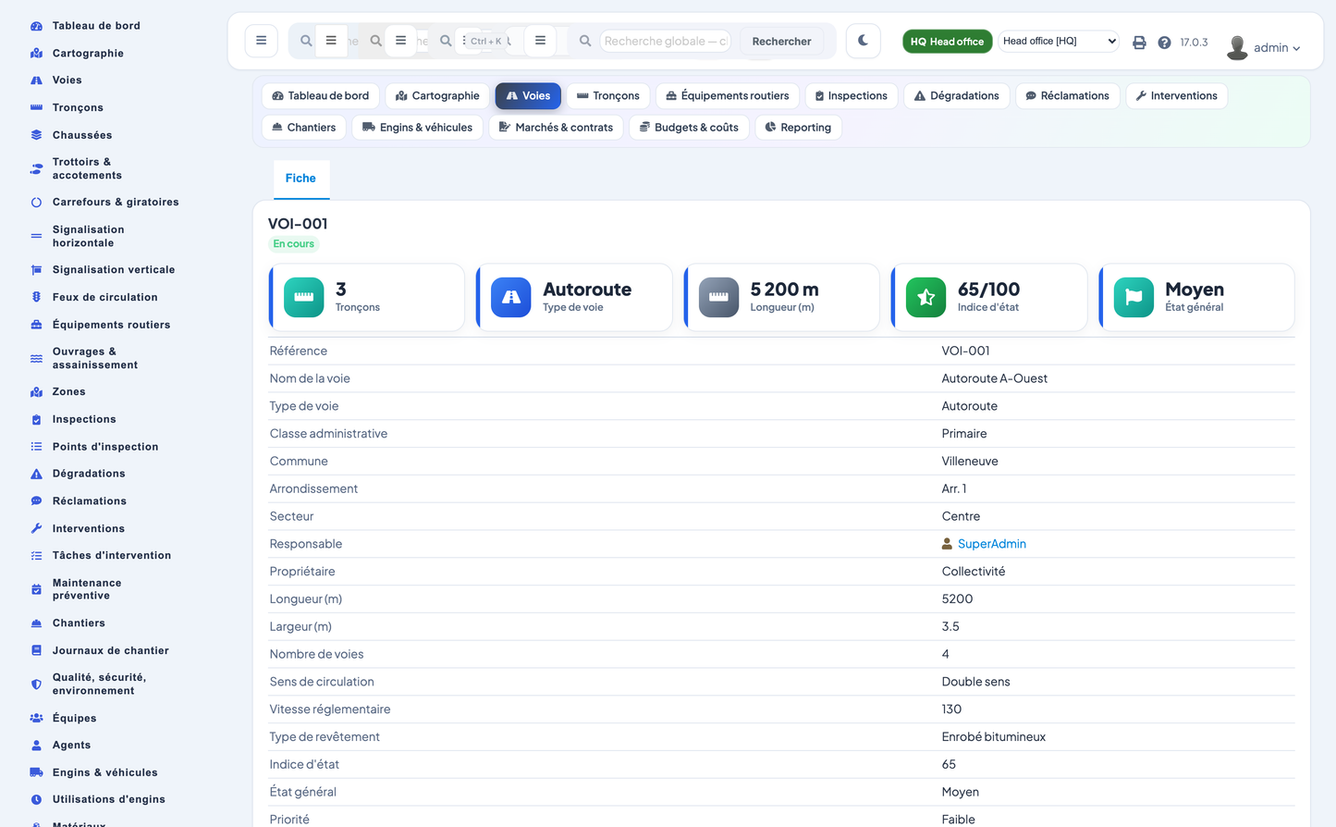This screenshot has width=1336, height=827.
Task: Open the SuperAdmin responsable link
Action: pos(991,544)
